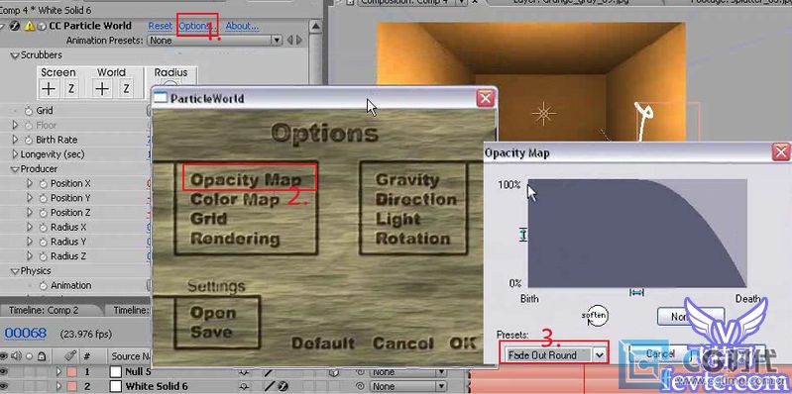The width and height of the screenshot is (792, 394).
Task: Toggle 3D layer switch on Null 5 row
Action: (333, 372)
